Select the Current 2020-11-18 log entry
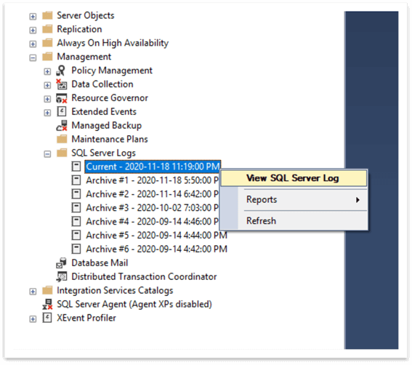The width and height of the screenshot is (412, 365). tap(153, 167)
